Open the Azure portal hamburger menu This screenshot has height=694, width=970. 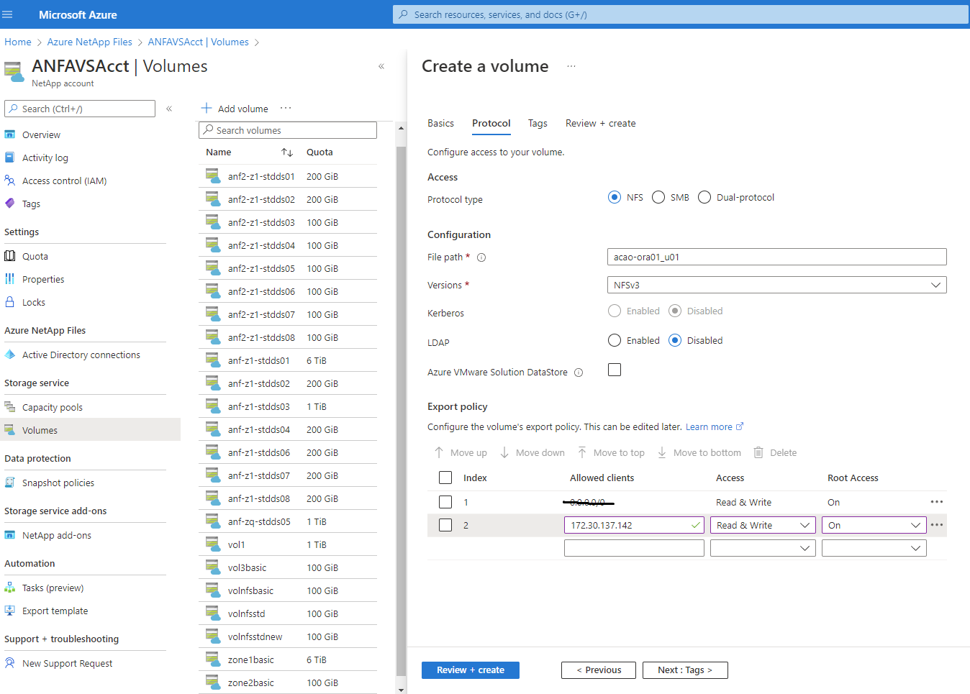pyautogui.click(x=8, y=14)
